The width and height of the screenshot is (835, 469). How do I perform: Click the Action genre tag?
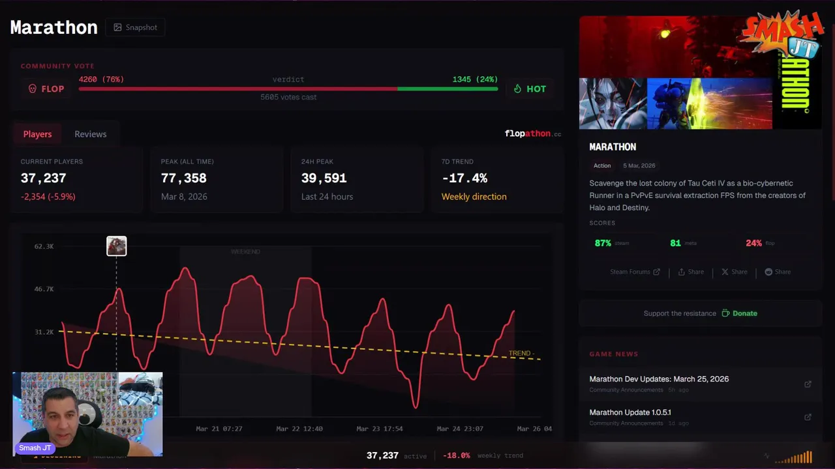[602, 165]
